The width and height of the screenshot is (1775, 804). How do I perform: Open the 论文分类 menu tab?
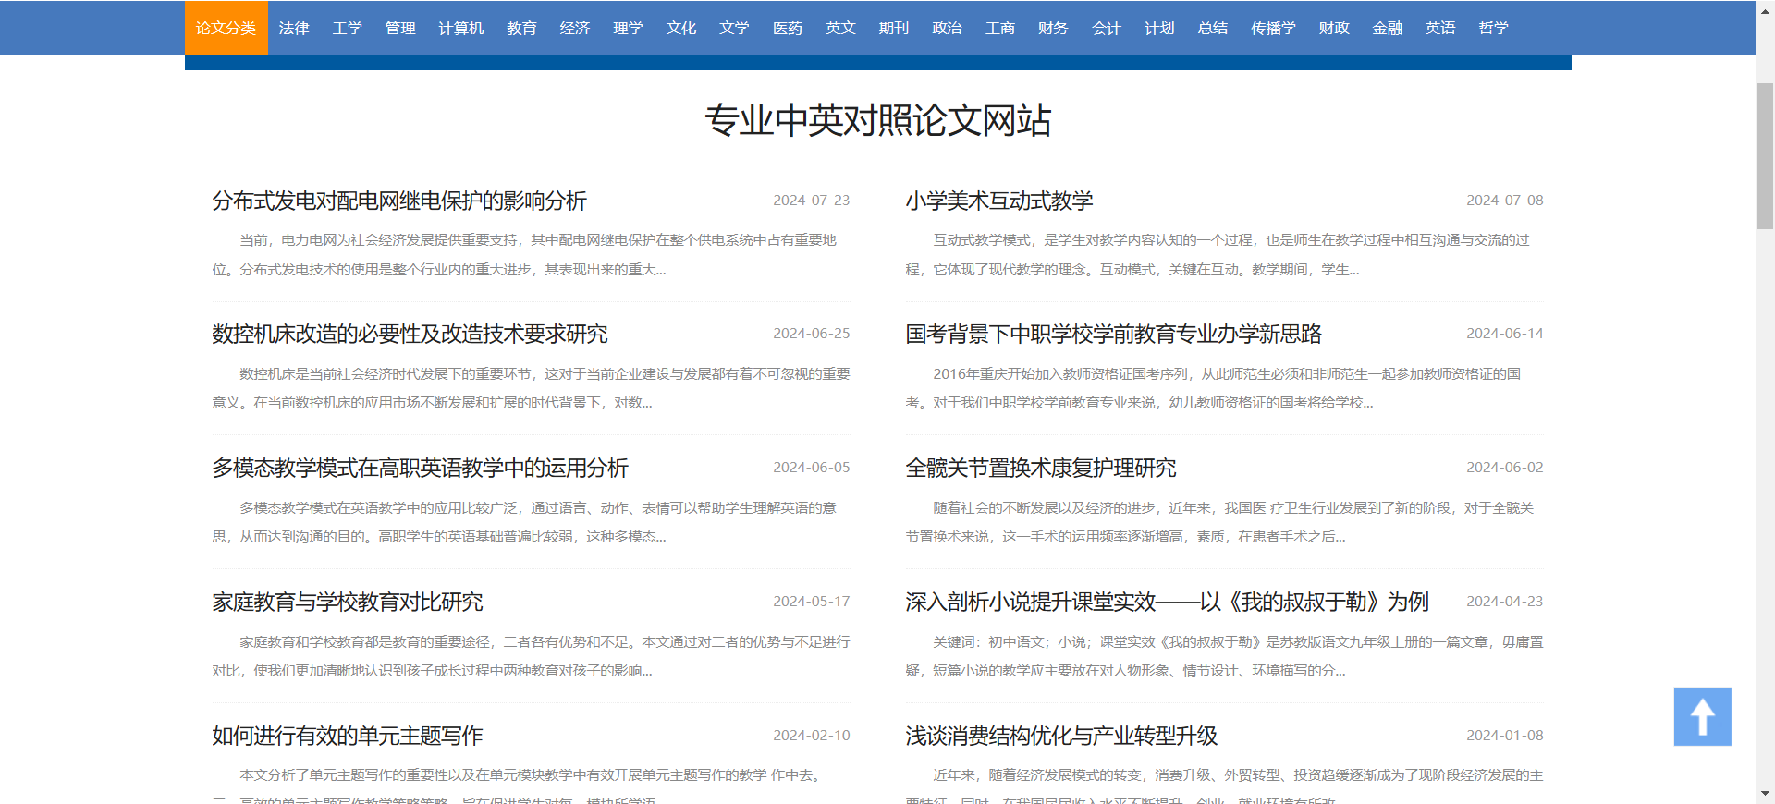click(x=226, y=28)
